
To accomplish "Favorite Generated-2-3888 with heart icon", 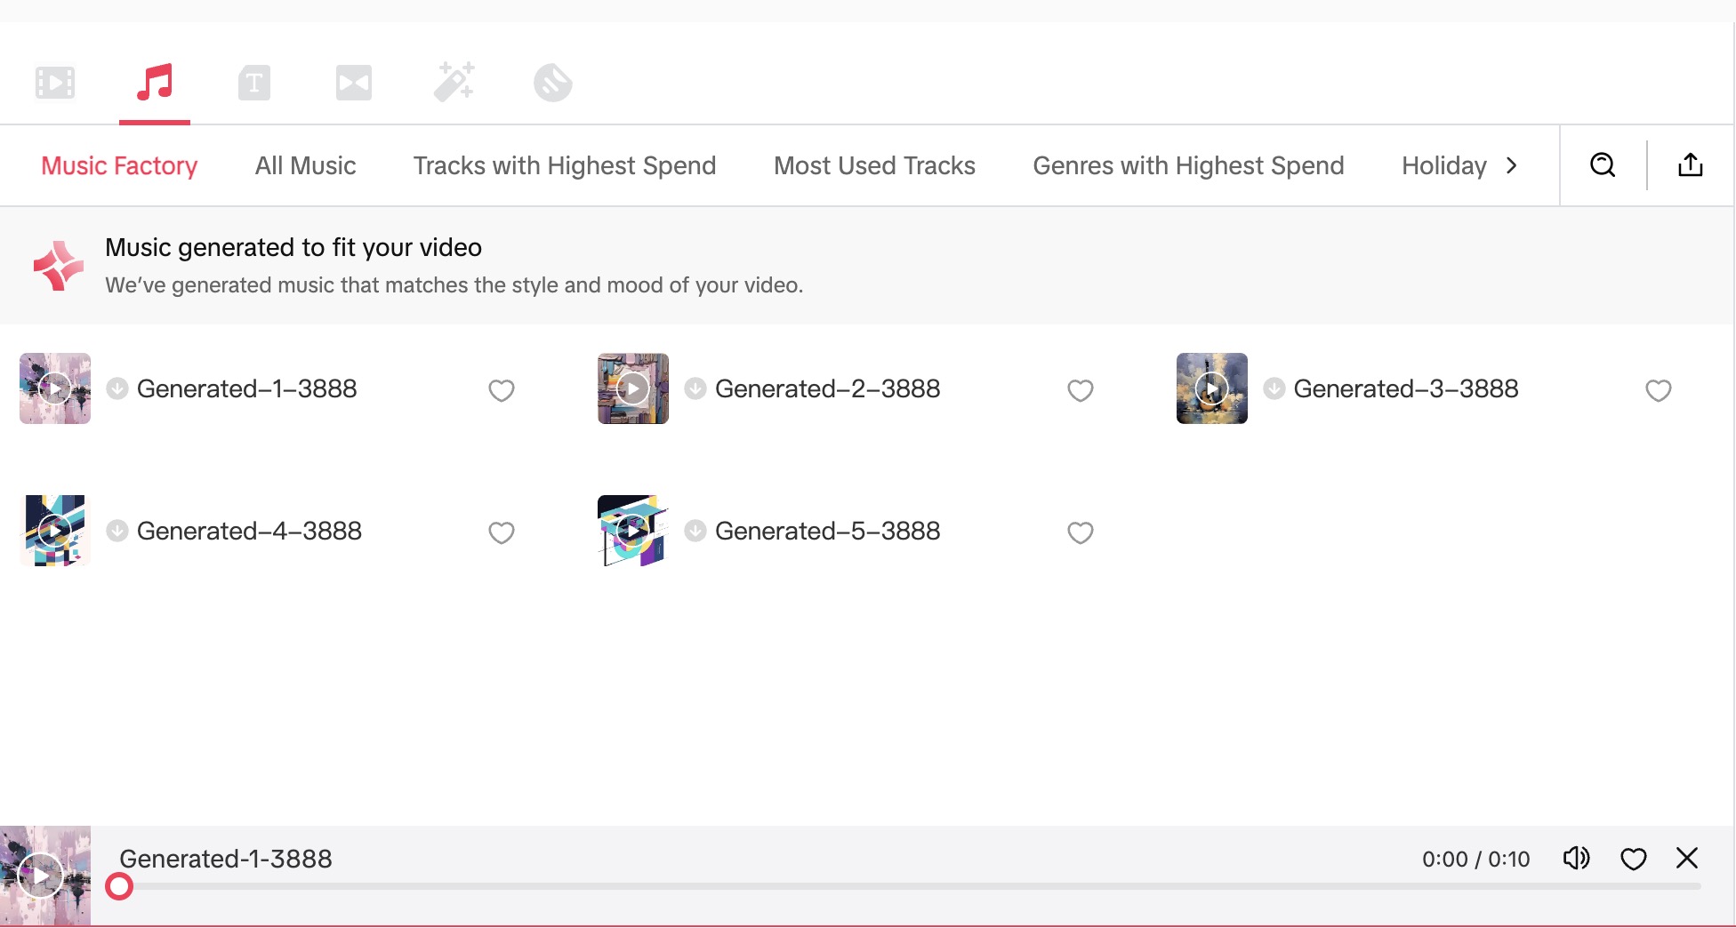I will 1080,390.
